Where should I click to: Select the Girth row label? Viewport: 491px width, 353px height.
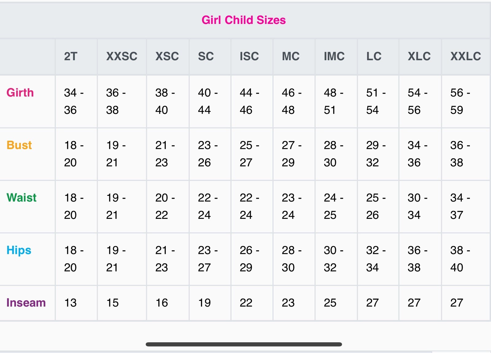point(20,93)
